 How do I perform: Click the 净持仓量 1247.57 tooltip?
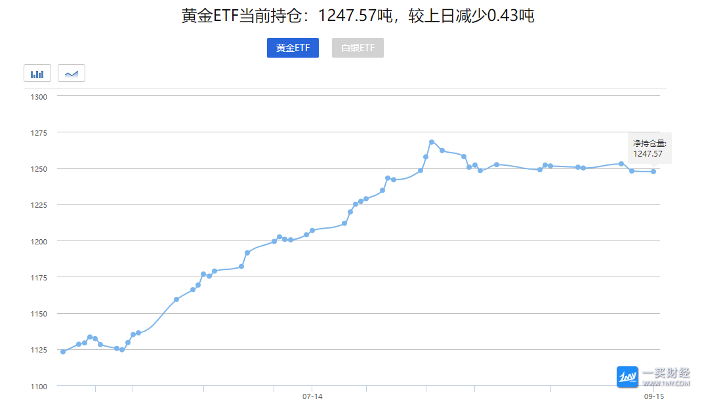click(x=650, y=149)
